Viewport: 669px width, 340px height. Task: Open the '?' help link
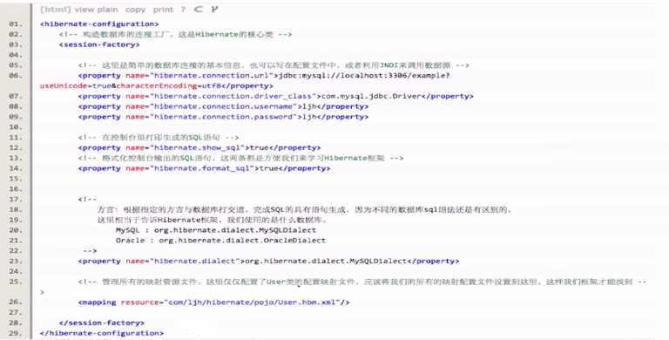[x=183, y=10]
